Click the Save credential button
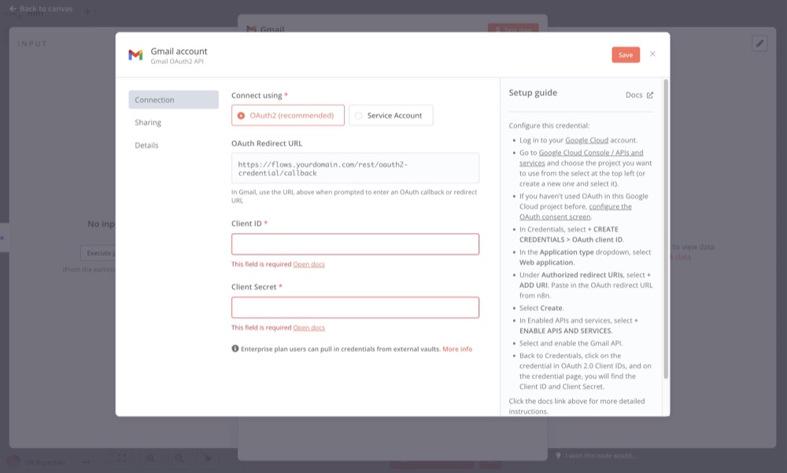This screenshot has height=473, width=787. [x=626, y=55]
